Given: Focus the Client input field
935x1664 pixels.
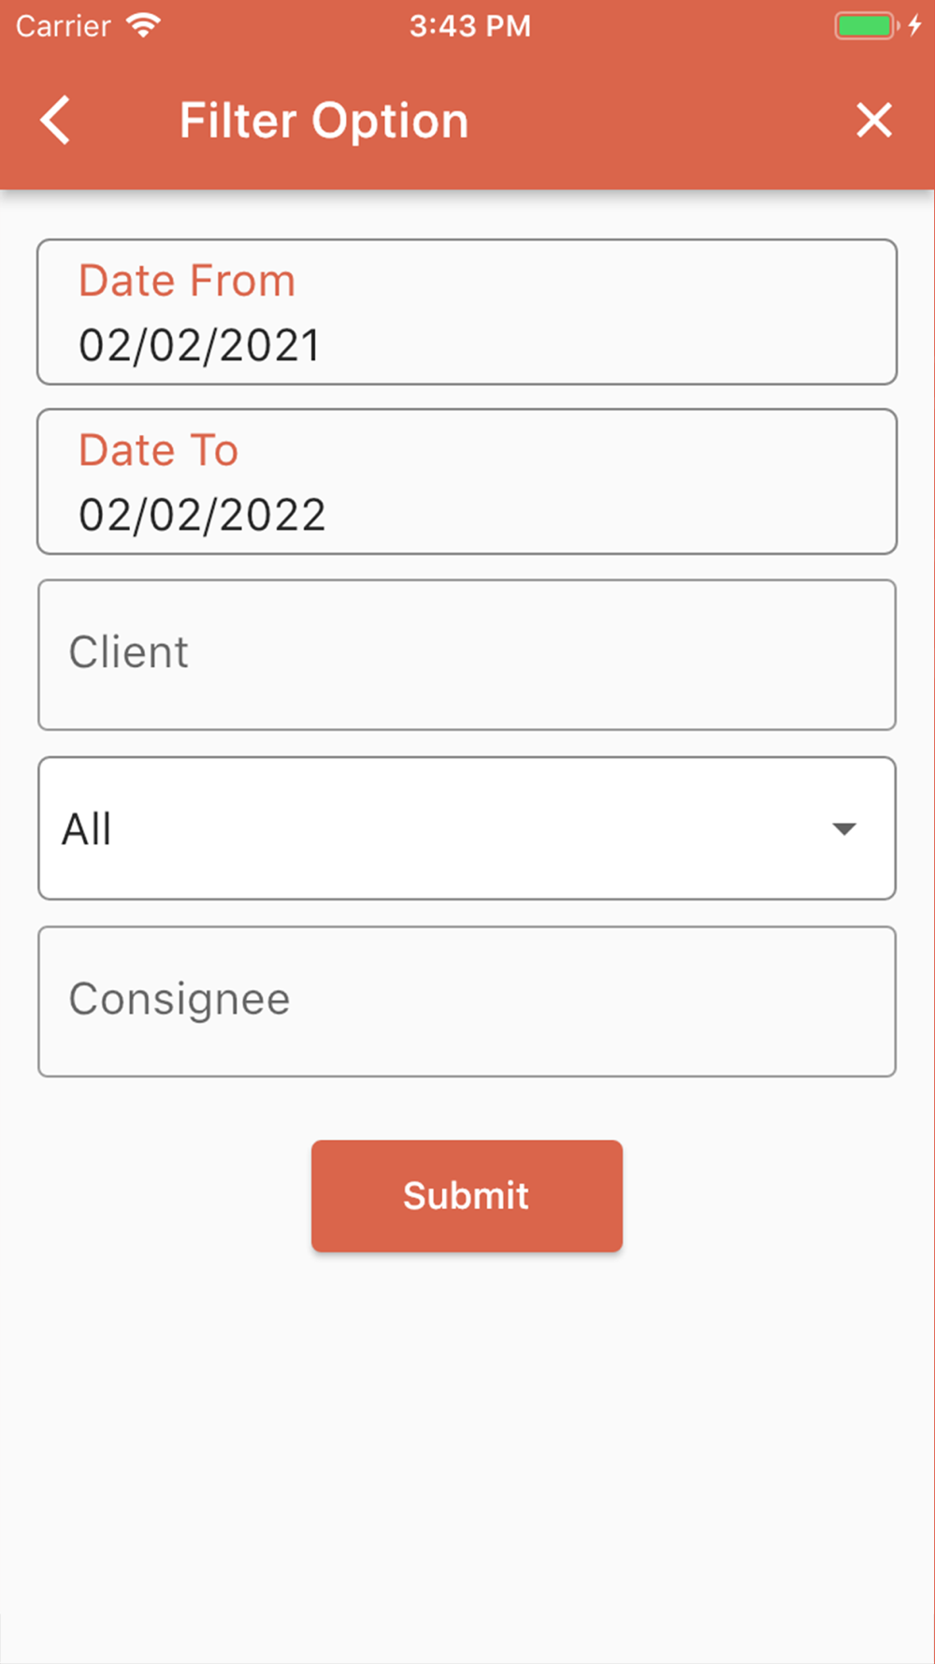Looking at the screenshot, I should click(467, 655).
